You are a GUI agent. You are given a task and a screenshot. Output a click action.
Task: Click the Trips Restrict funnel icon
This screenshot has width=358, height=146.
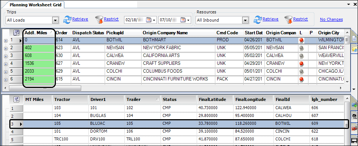(99, 20)
